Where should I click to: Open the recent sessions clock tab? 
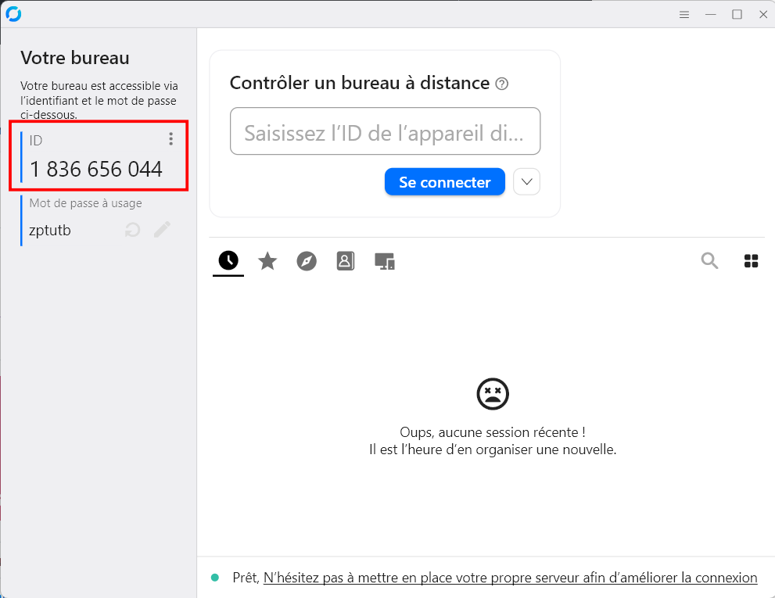click(228, 260)
